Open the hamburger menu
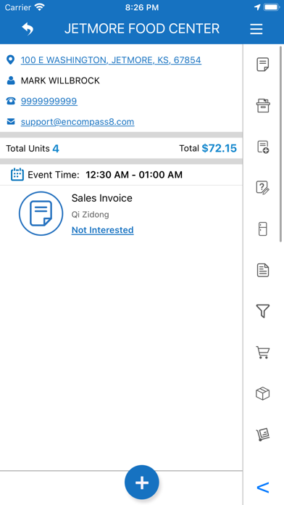This screenshot has width=284, height=505. pos(256,29)
